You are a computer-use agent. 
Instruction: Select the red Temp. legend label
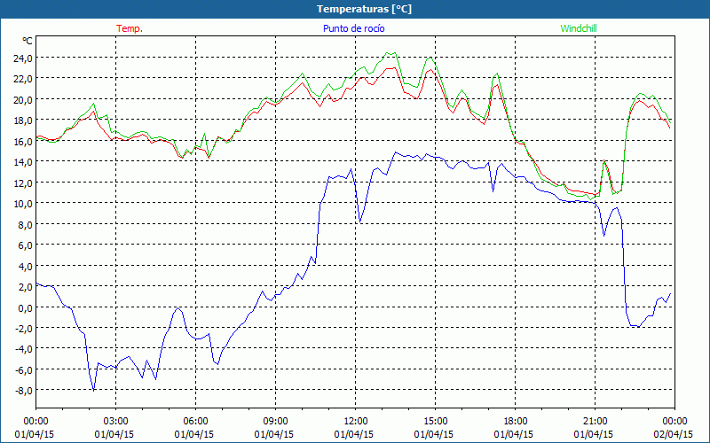(130, 28)
